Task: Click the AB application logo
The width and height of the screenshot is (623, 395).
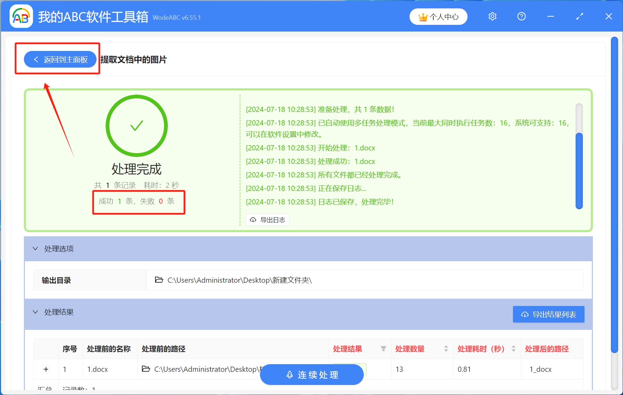Action: [x=21, y=16]
